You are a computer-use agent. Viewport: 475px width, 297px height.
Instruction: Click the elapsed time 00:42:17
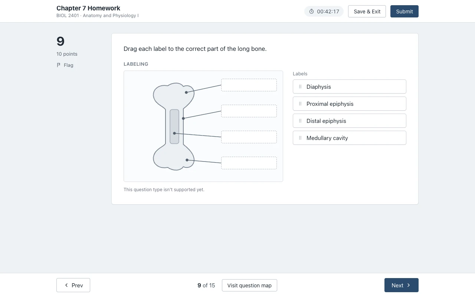328,12
